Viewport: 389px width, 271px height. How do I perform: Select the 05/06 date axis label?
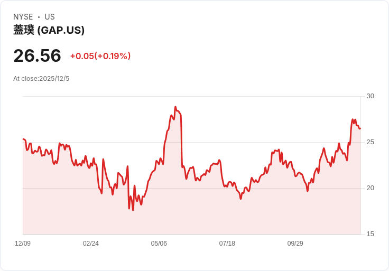point(159,244)
